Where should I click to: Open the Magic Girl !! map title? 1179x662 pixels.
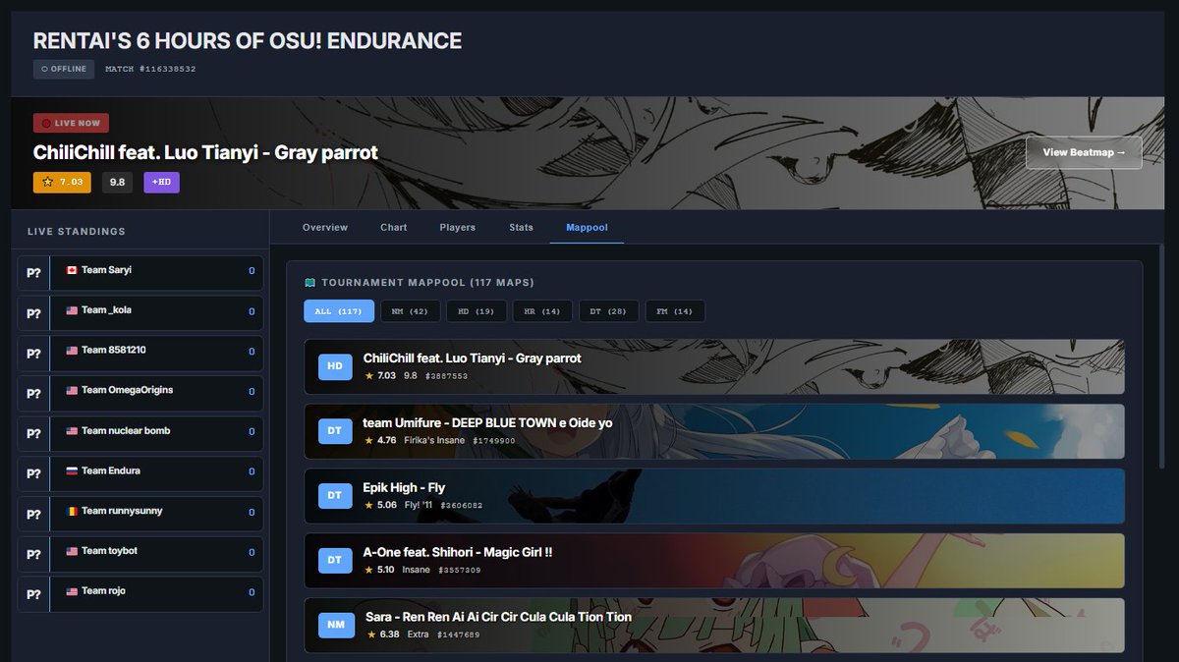coord(458,552)
